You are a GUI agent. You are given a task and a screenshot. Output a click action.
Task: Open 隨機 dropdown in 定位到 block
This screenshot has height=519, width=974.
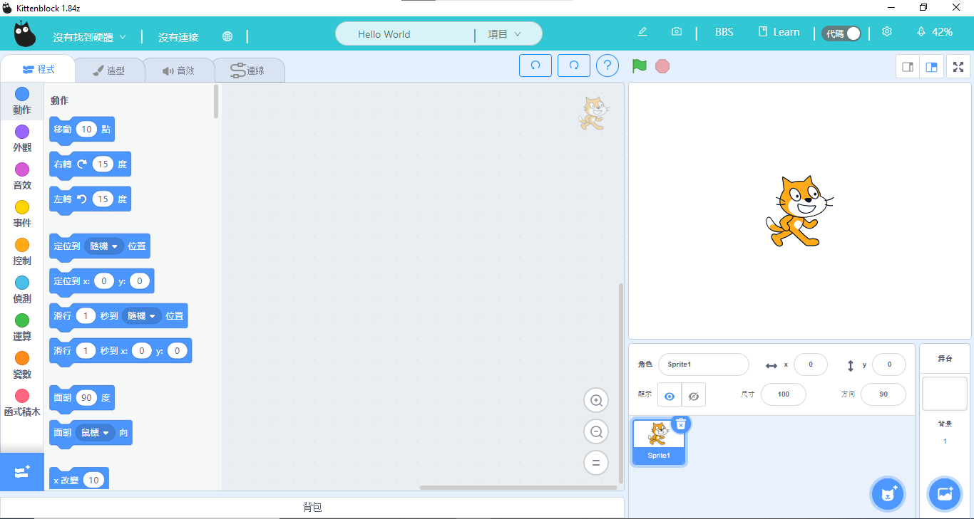point(104,246)
